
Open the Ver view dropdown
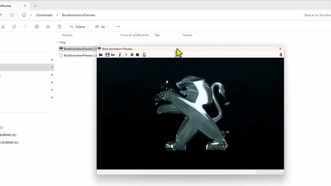(x=102, y=27)
